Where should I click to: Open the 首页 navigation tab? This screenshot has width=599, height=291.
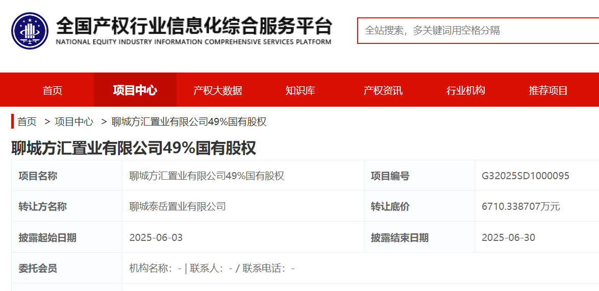click(53, 90)
